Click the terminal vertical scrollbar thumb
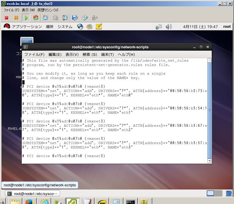 pos(209,110)
